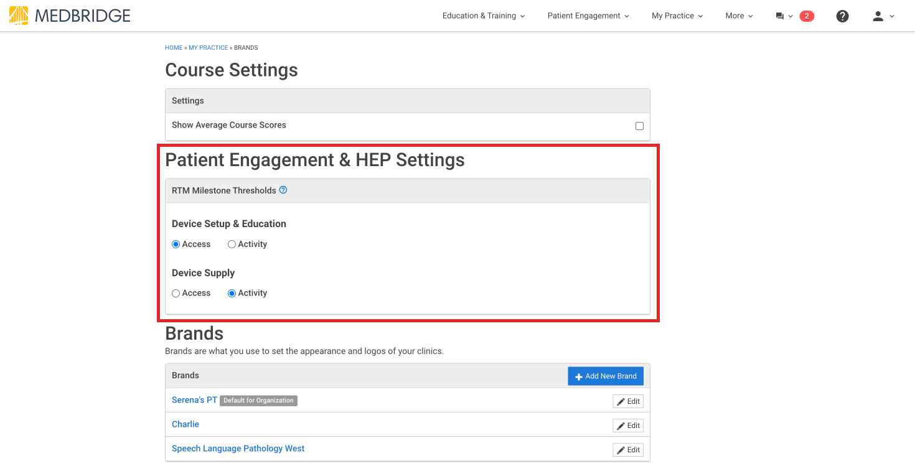The image size is (915, 466).
Task: Click the RTM Milestone Thresholds header text
Action: (x=224, y=190)
